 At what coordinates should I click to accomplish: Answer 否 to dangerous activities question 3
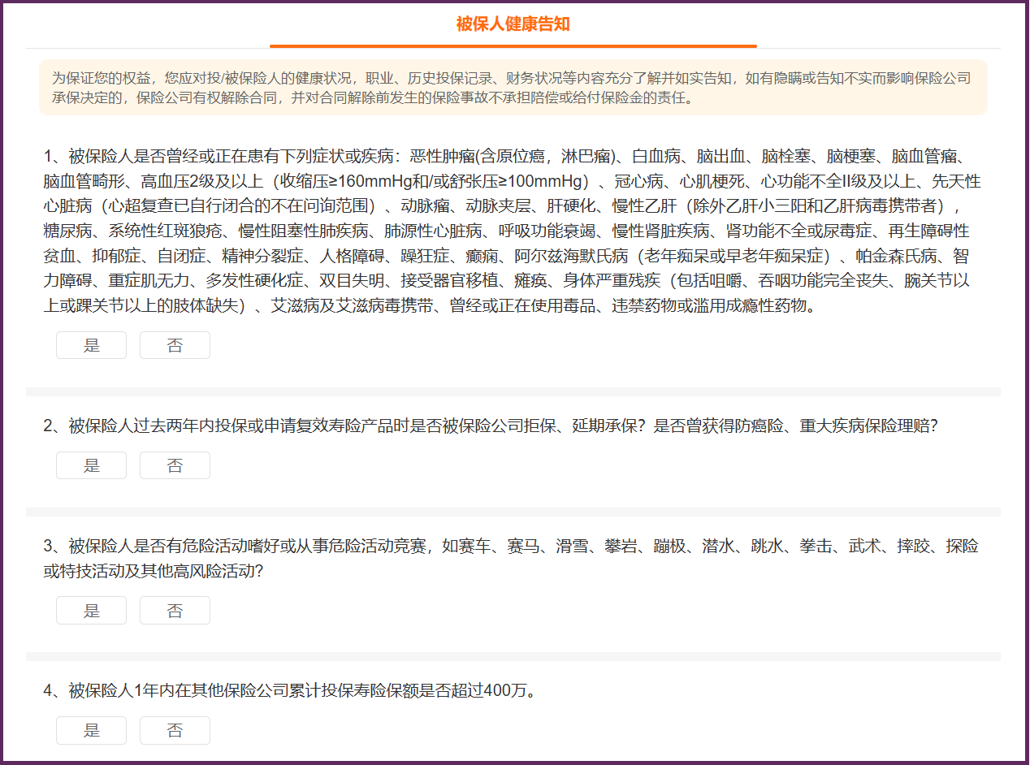(x=175, y=611)
